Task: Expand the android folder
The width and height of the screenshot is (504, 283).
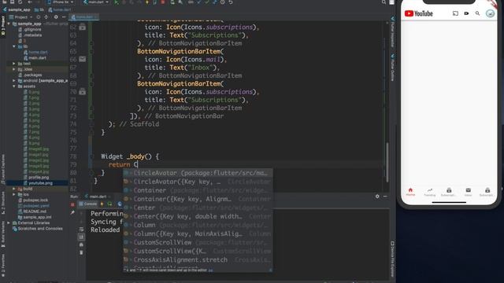Action: click(14, 80)
